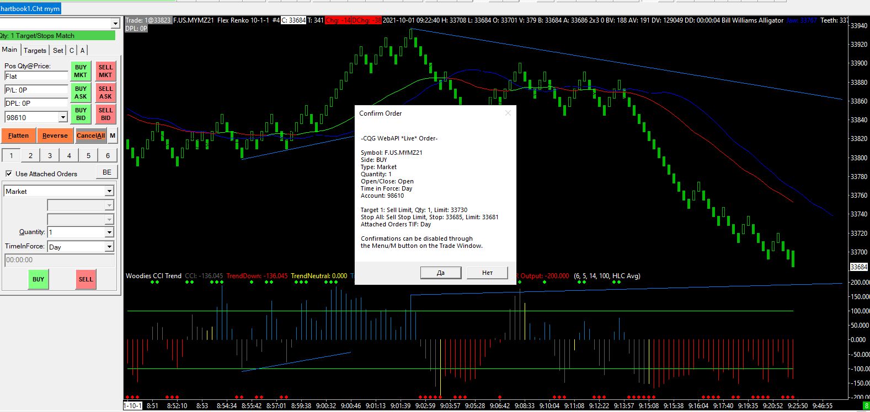Viewport: 870px width, 412px height.
Task: Click the Flex Renko 10-1-1 label
Action: pos(243,20)
